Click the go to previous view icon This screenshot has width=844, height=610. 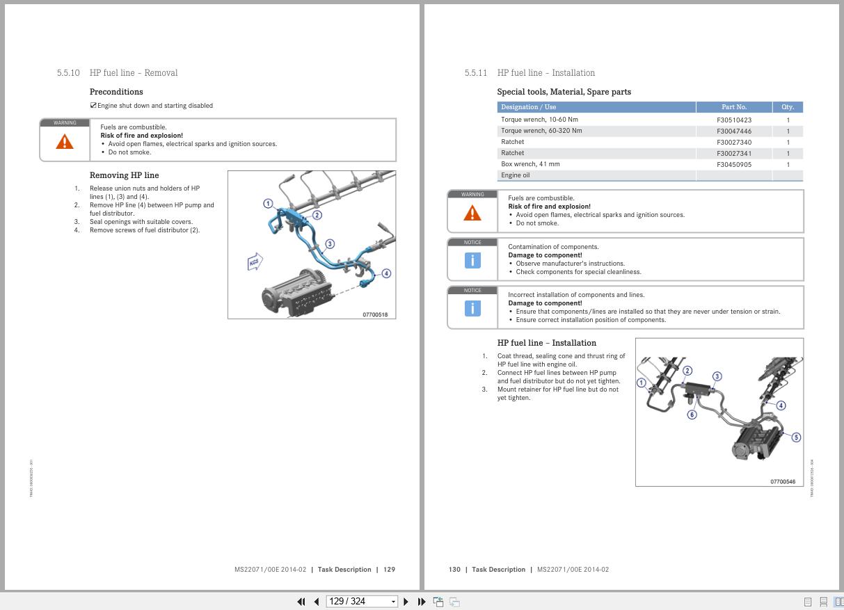coord(438,602)
